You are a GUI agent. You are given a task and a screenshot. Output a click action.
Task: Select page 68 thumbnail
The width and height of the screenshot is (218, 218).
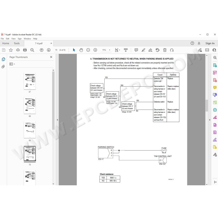(30, 105)
